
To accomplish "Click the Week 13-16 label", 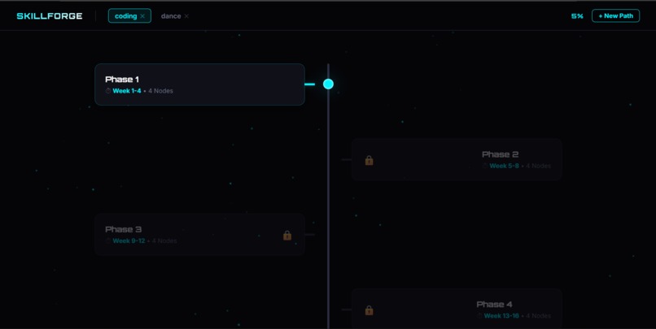I will pos(501,316).
